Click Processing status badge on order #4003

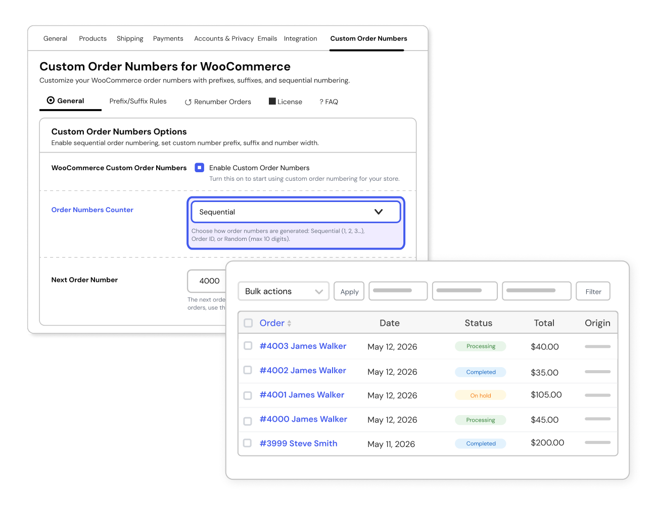(481, 346)
